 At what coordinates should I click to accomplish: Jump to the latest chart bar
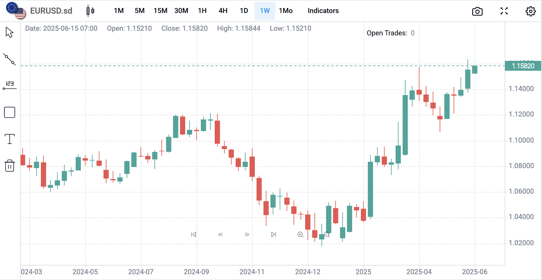pyautogui.click(x=274, y=234)
